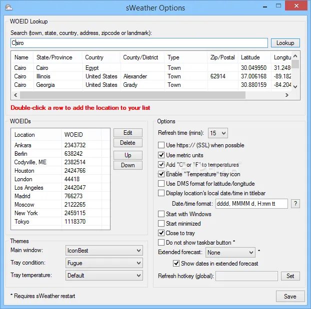Click the Save button
Viewport: 311px width, 309px height.
pos(290,297)
